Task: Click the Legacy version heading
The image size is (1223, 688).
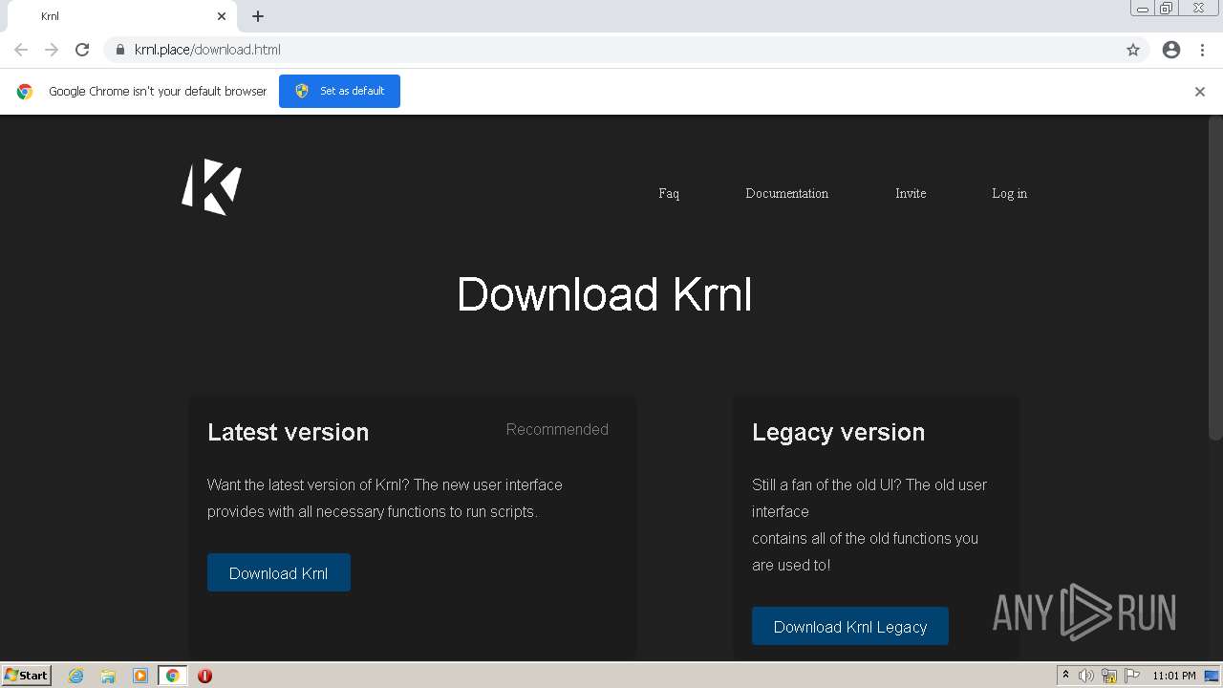Action: [838, 432]
